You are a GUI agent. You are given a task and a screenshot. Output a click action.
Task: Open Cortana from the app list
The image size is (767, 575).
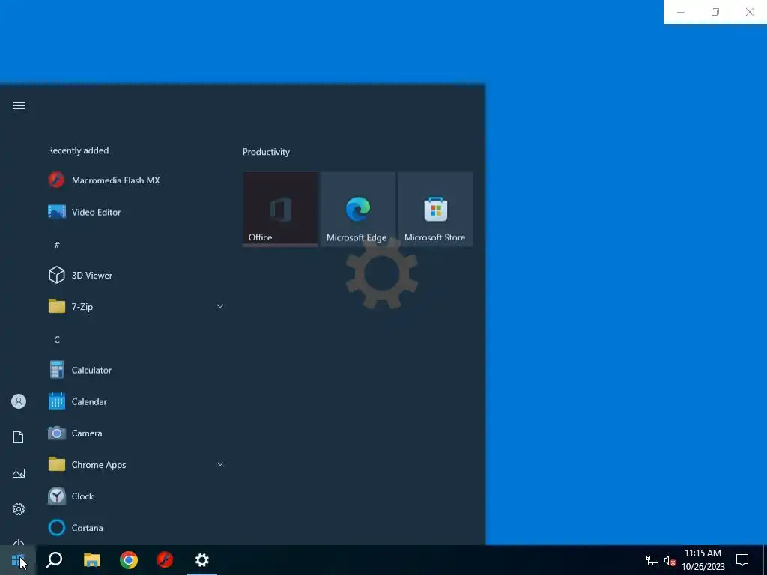click(x=136, y=528)
